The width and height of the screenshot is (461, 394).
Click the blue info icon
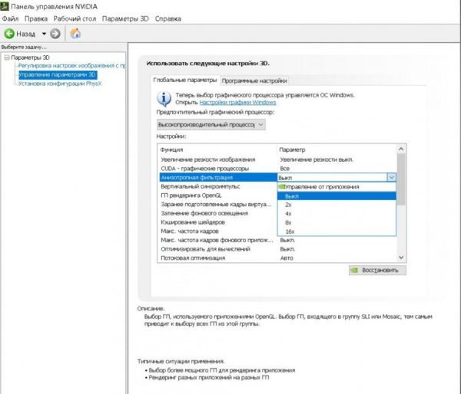[x=164, y=99]
